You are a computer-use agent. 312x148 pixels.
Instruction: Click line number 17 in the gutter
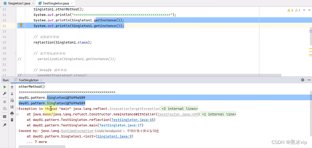[x=4, y=42]
